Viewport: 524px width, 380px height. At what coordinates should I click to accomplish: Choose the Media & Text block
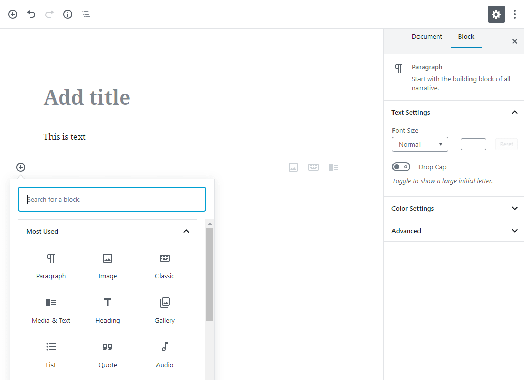[x=51, y=311]
